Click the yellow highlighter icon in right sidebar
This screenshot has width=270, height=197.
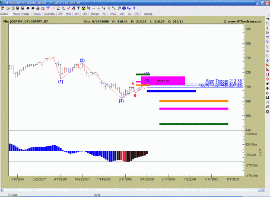point(267,65)
